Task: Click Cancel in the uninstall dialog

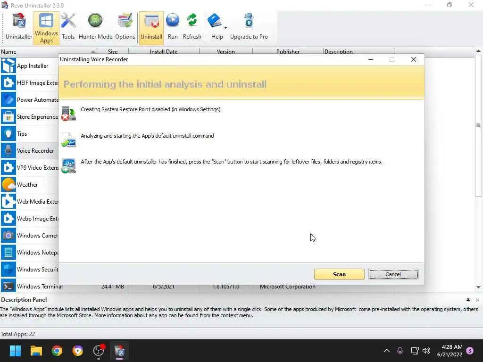Action: (x=393, y=274)
